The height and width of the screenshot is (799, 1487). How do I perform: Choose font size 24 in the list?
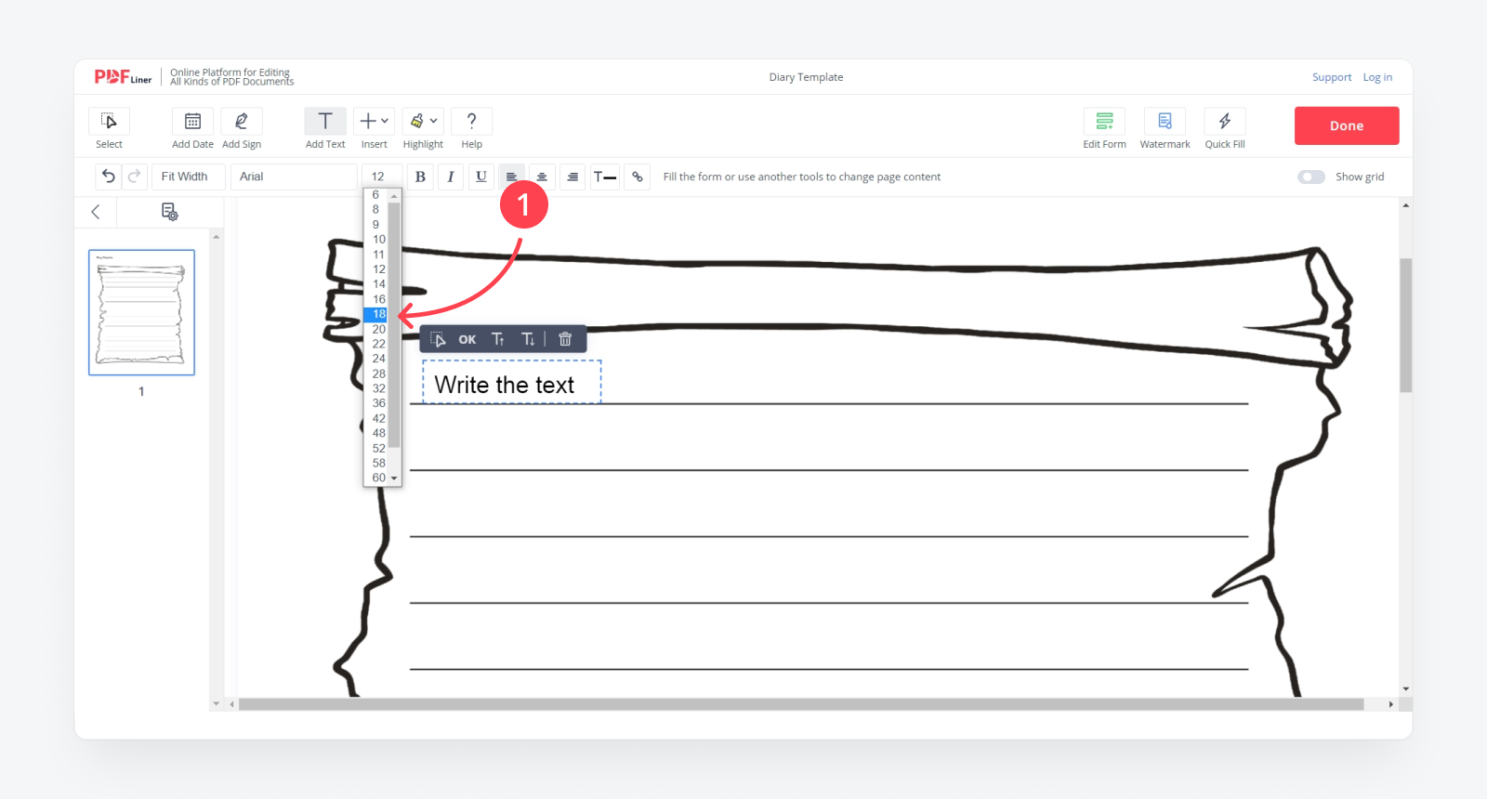coord(378,359)
